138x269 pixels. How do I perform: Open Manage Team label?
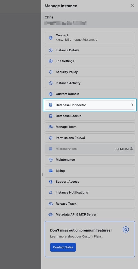click(66, 127)
